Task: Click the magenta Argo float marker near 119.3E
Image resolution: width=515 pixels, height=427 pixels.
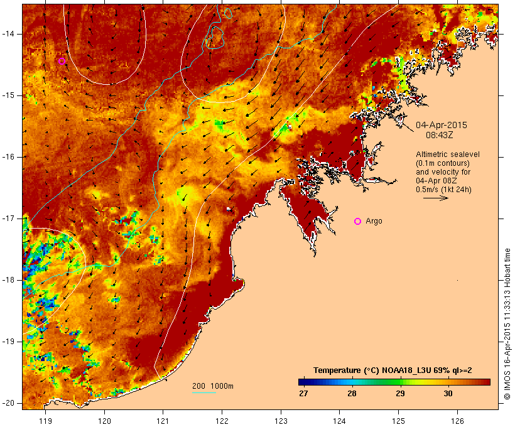Action: click(x=62, y=61)
